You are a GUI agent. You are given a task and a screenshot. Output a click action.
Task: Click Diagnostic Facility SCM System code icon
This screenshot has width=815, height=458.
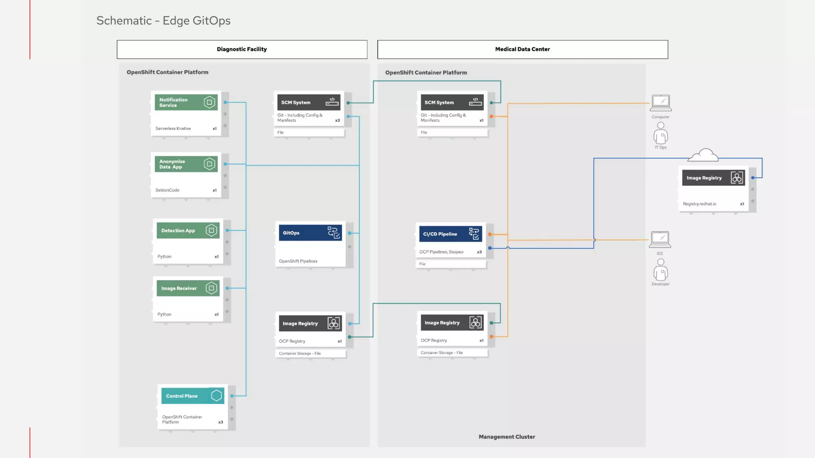tap(332, 102)
